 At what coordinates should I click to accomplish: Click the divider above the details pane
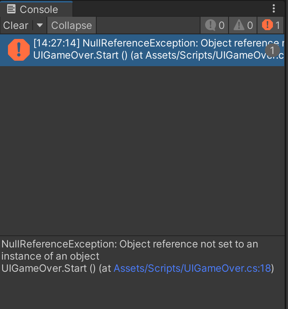coord(142,236)
